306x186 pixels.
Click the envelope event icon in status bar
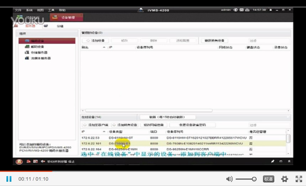coord(35,161)
